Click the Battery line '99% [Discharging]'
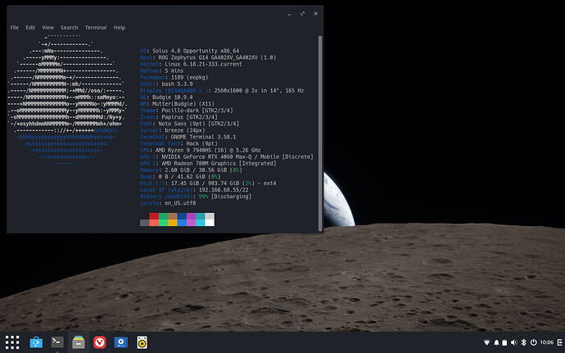The image size is (565, 353). coord(196,197)
